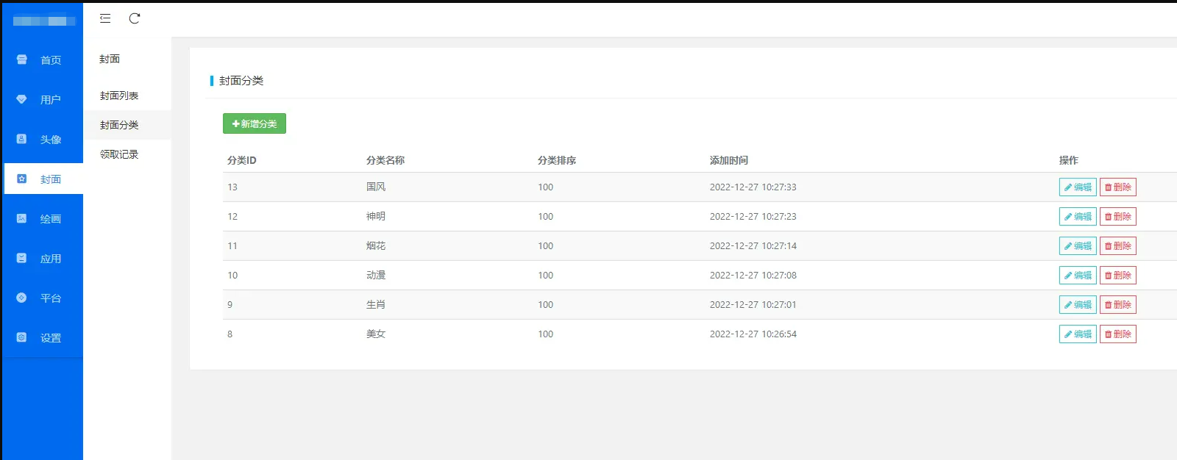Click the 绘画 picture icon
The width and height of the screenshot is (1177, 460).
pyautogui.click(x=21, y=218)
